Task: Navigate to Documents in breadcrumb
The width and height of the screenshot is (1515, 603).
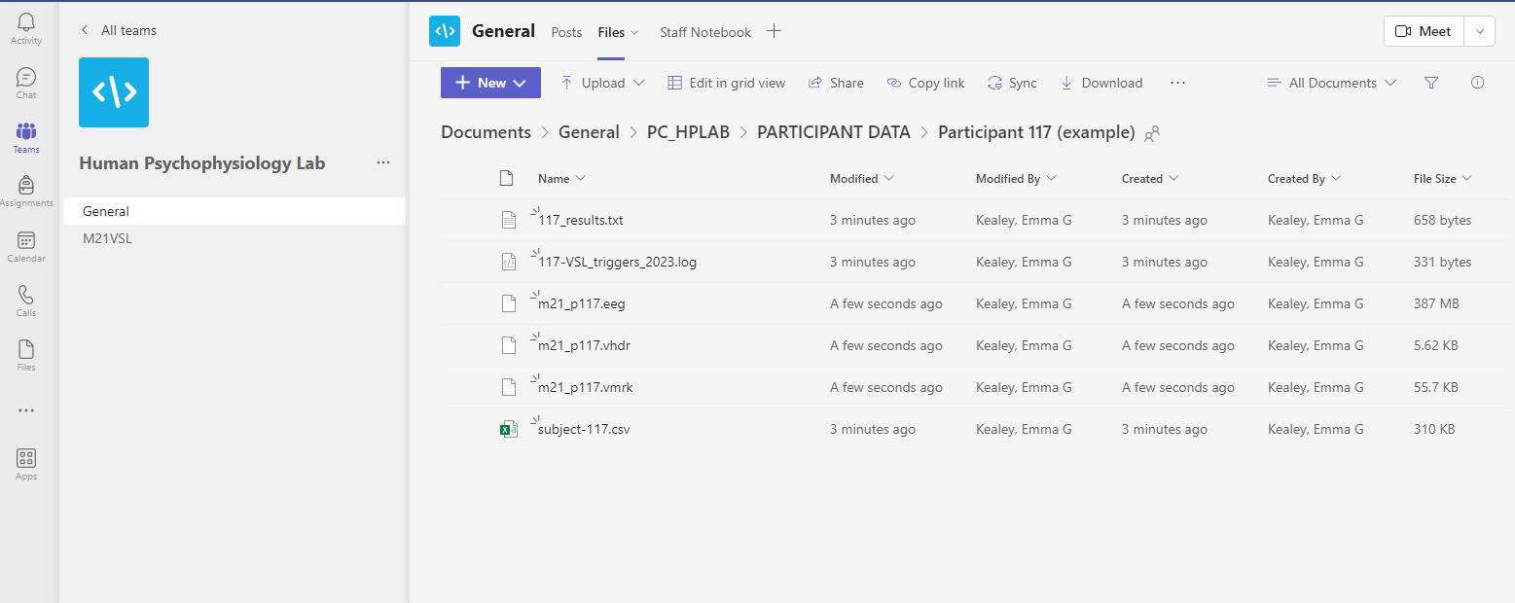Action: (486, 132)
